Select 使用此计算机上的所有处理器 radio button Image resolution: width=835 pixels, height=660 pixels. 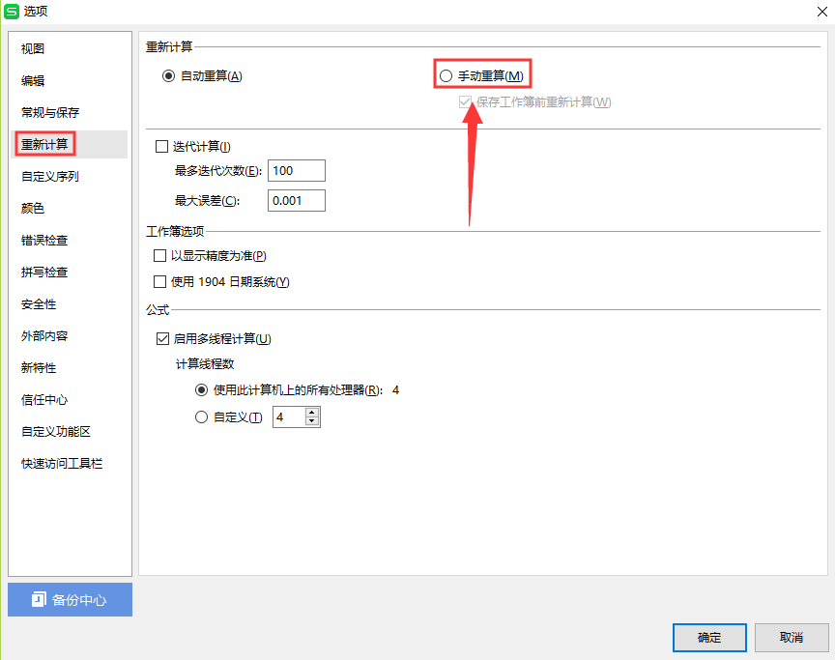pyautogui.click(x=201, y=390)
